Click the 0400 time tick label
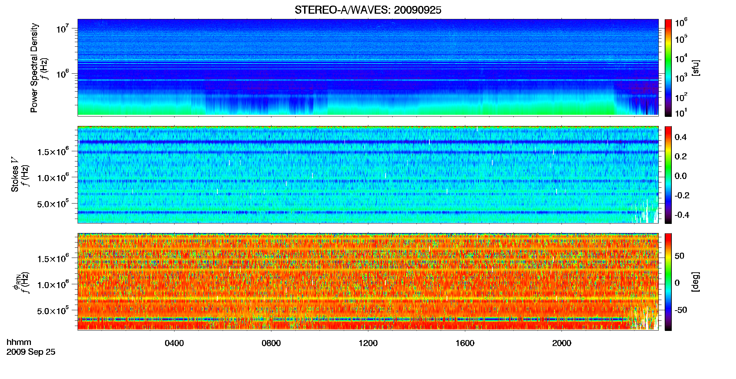The width and height of the screenshot is (736, 379). coord(174,343)
